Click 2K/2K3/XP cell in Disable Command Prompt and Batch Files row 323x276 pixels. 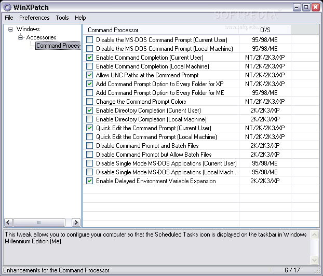[265, 146]
